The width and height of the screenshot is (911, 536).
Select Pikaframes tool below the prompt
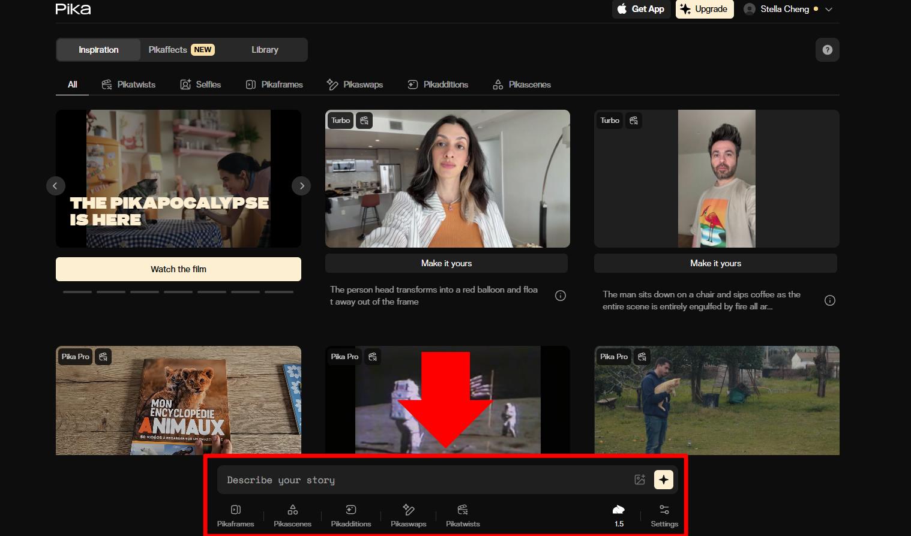236,516
